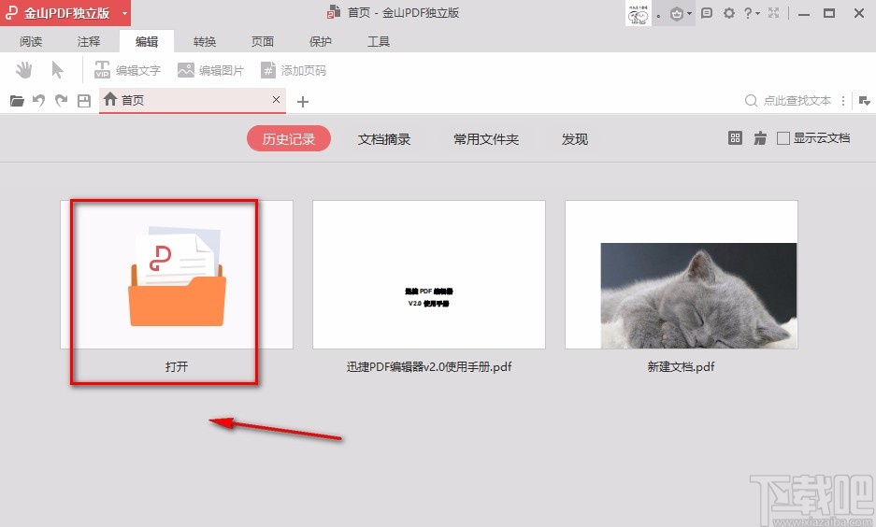
Task: Select the Hand pan tool
Action: click(x=24, y=70)
